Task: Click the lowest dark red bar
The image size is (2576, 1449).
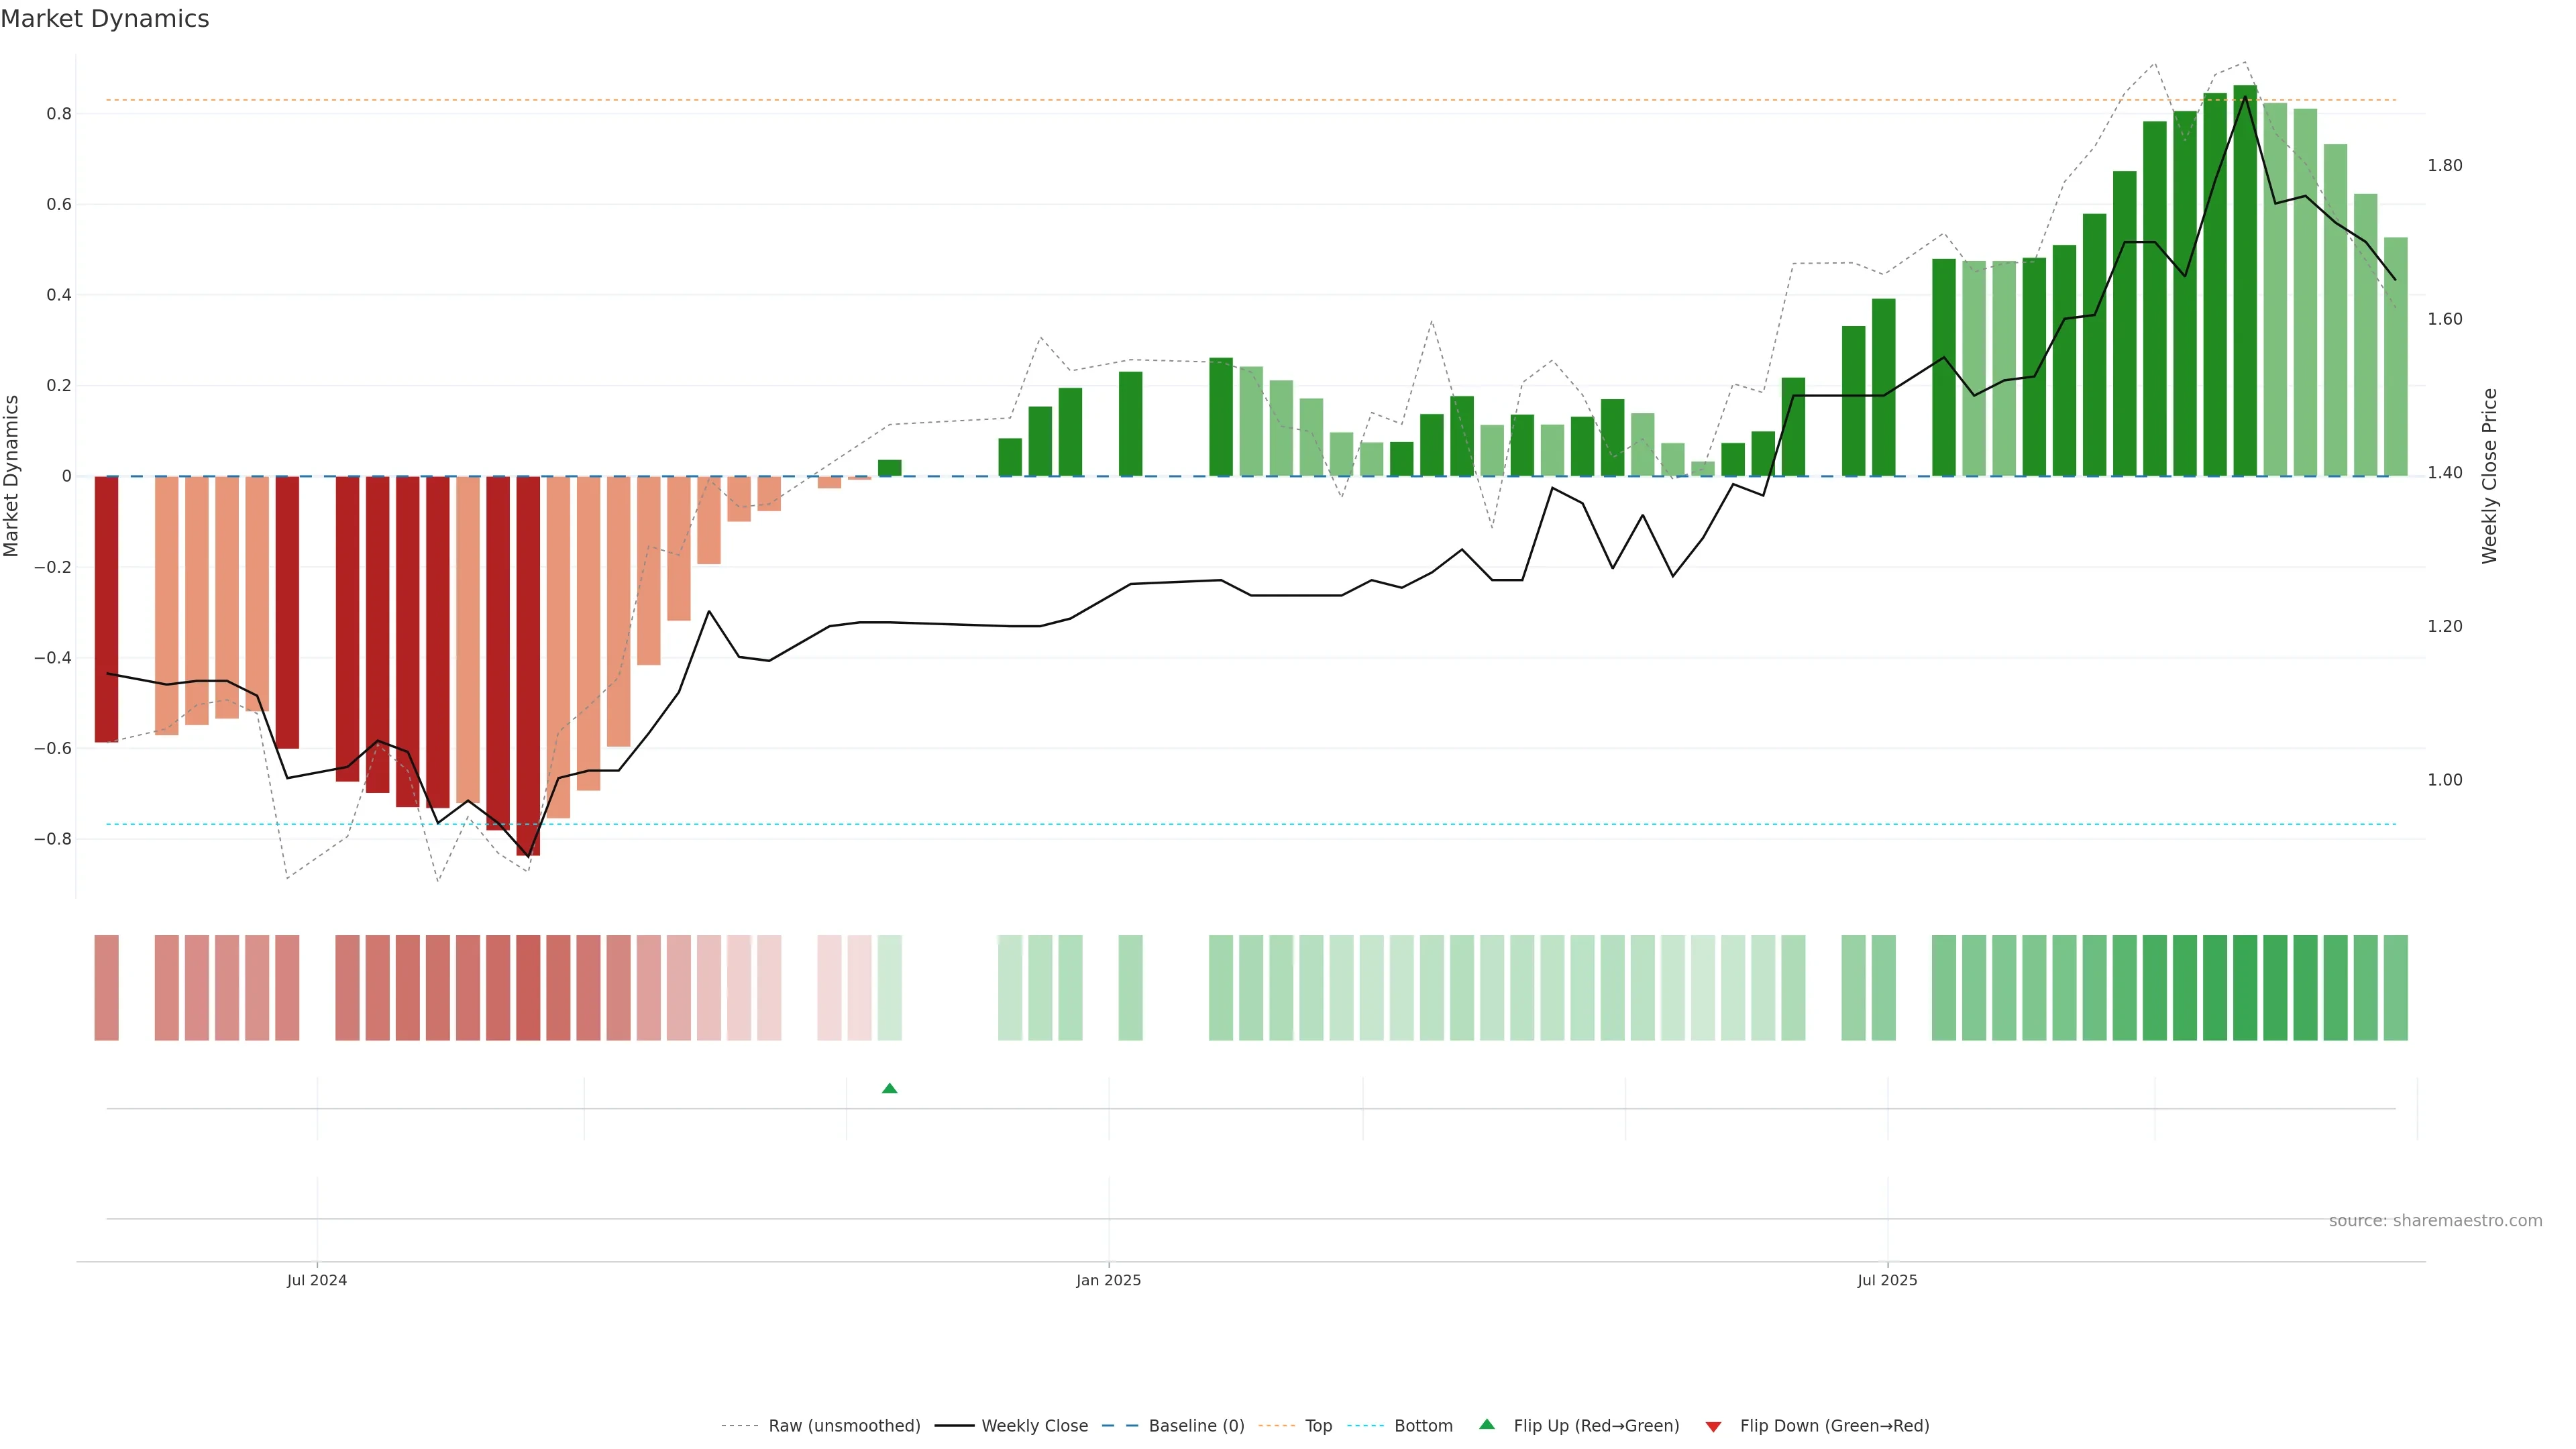Action: [x=528, y=665]
